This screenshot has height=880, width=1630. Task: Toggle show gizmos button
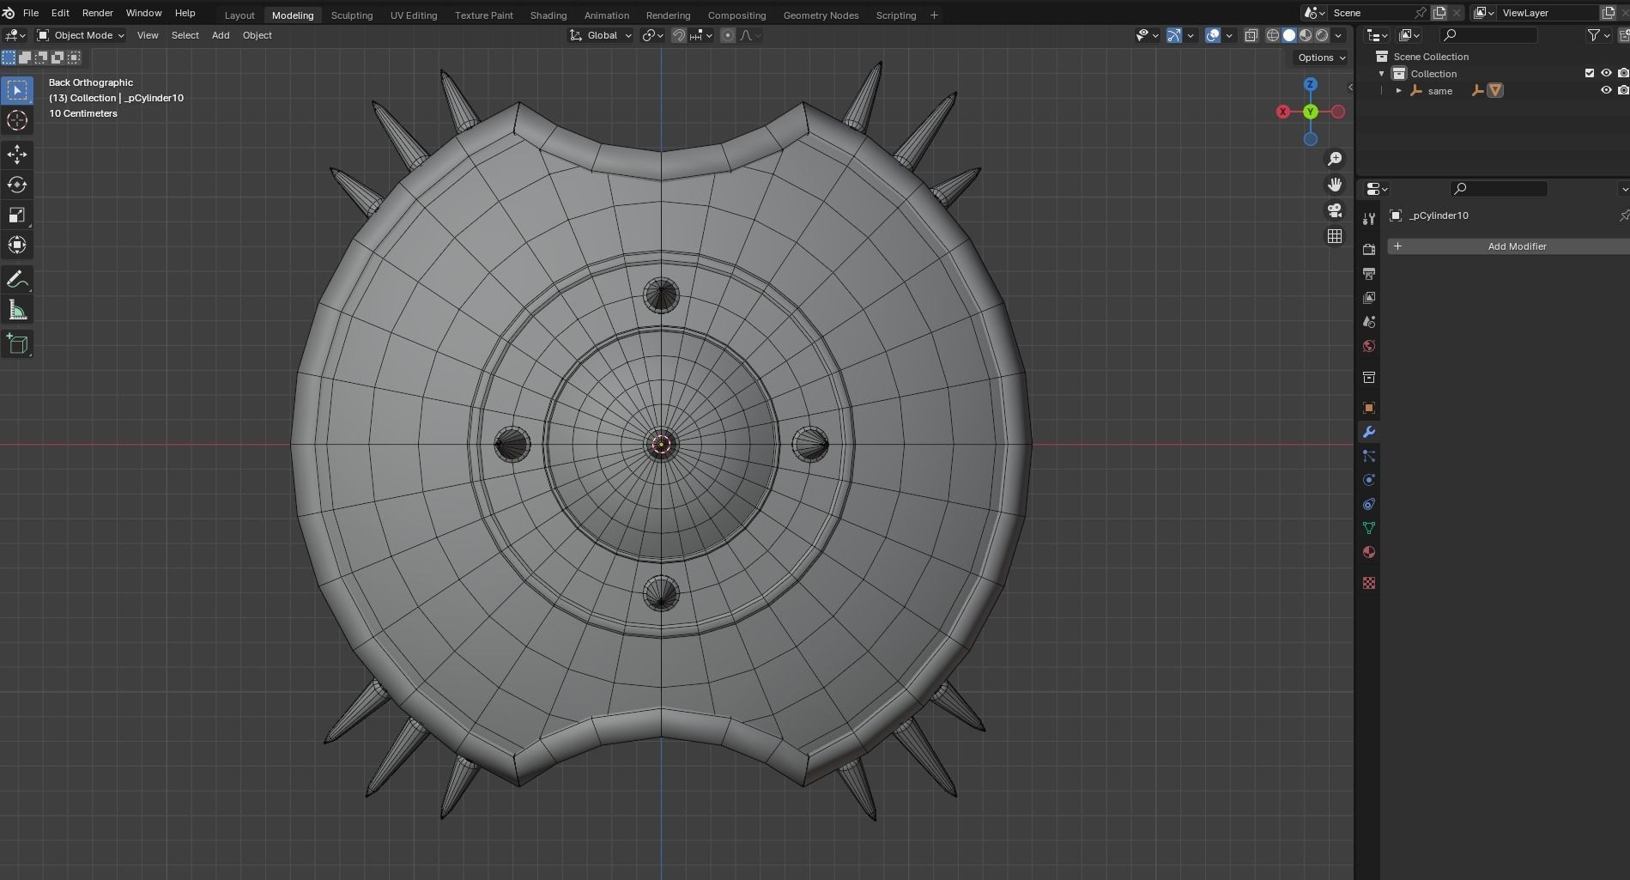tap(1173, 35)
